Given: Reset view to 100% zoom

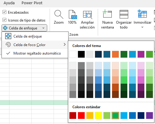Looking at the screenshot, I should coord(72,17).
